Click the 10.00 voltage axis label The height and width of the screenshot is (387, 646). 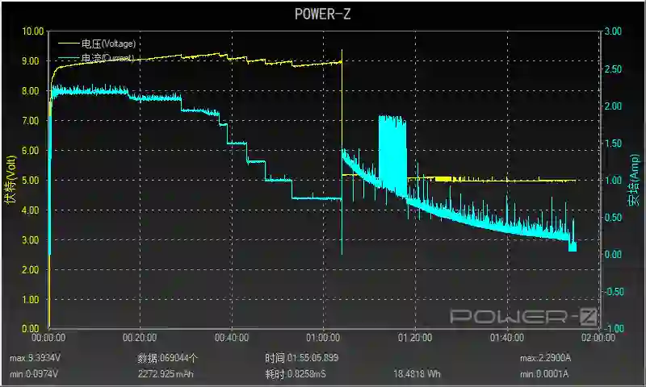coord(32,31)
